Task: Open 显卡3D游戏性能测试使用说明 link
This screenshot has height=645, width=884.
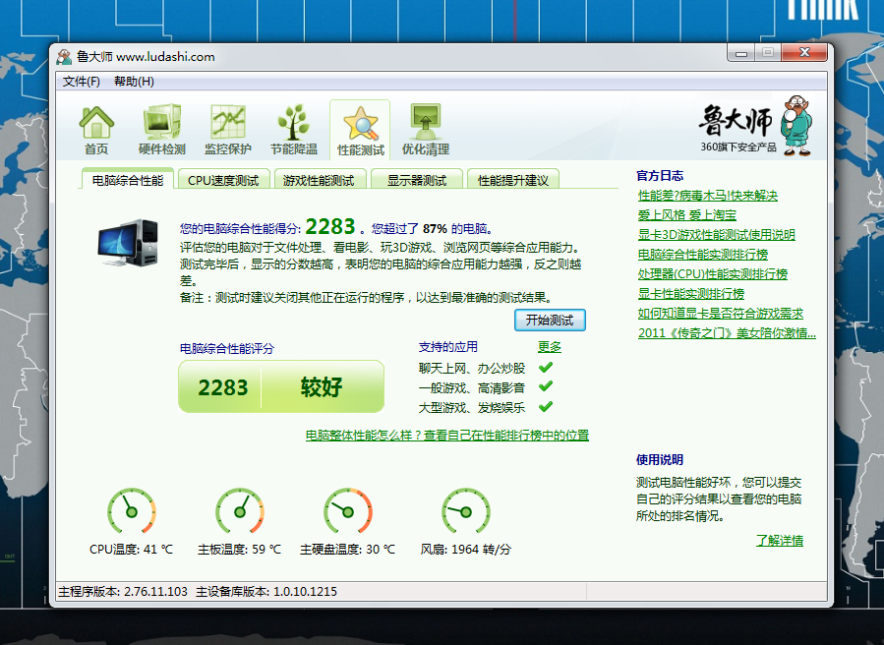Action: point(716,235)
